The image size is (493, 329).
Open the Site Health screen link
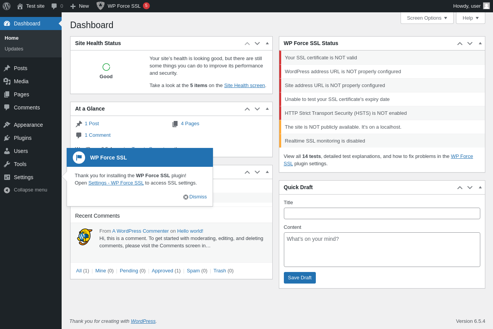pyautogui.click(x=245, y=86)
